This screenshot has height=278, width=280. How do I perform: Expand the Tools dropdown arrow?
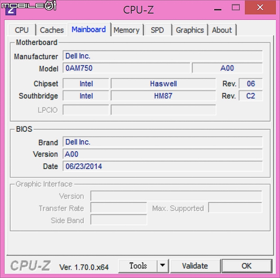tap(162, 266)
